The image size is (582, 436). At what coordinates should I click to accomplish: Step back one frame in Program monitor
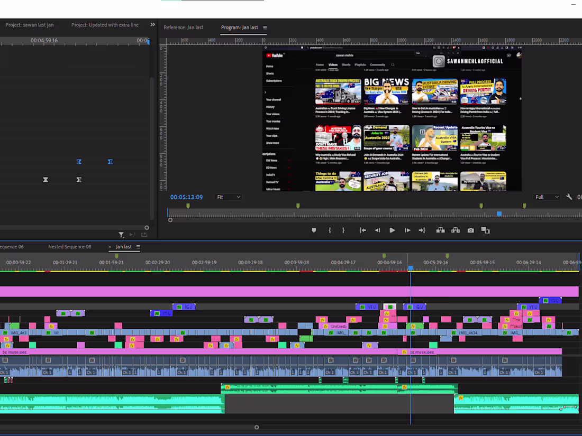377,230
